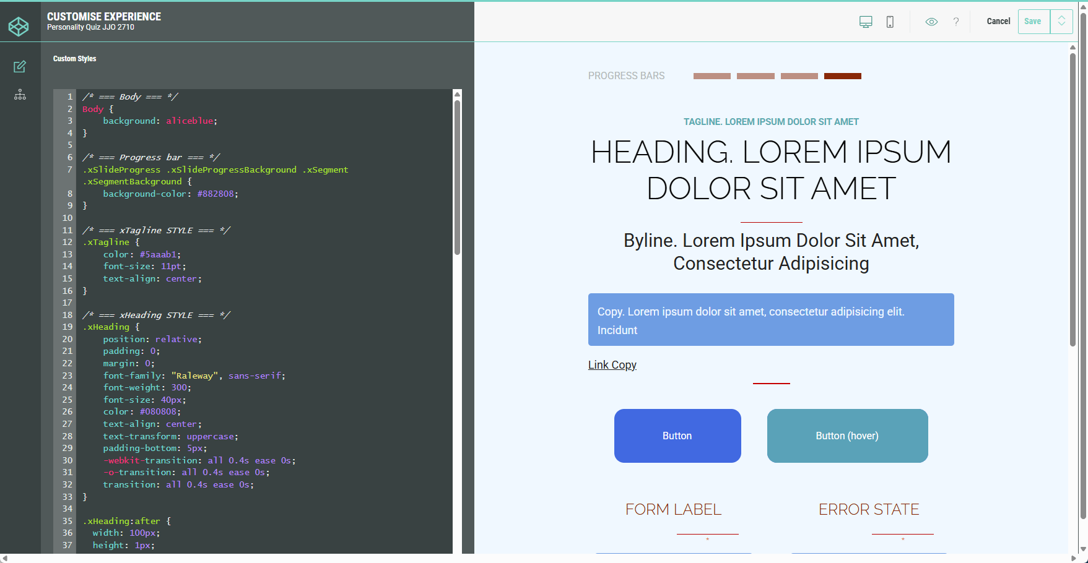Open help via question mark icon

[956, 22]
